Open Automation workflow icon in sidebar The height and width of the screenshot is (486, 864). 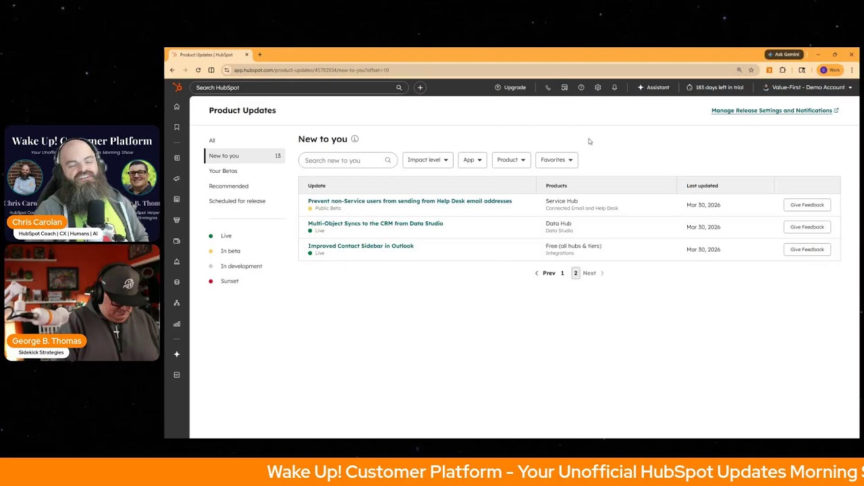tap(177, 303)
